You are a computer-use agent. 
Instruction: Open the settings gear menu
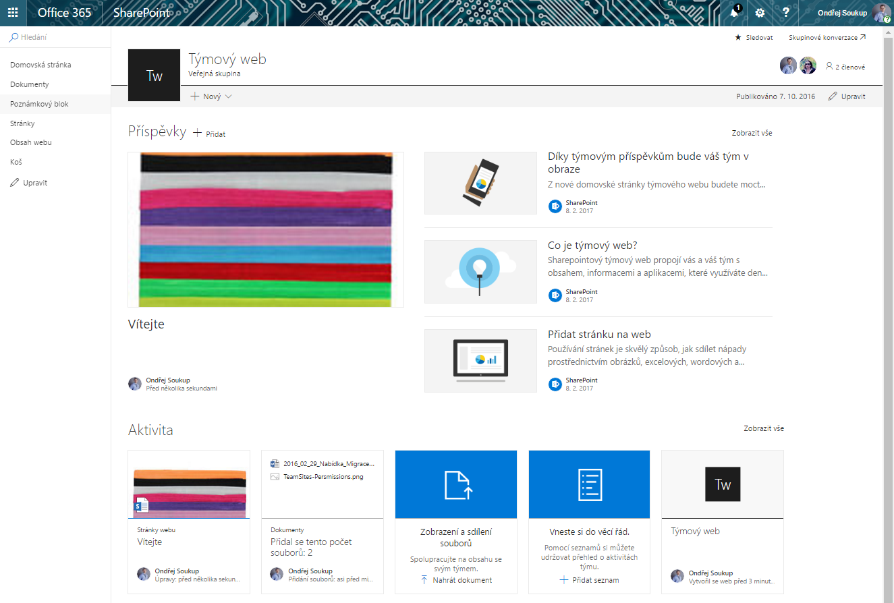coord(760,13)
